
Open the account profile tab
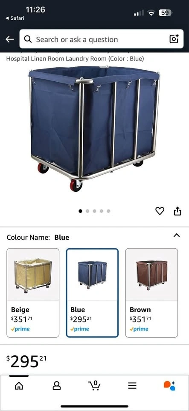coord(57,386)
